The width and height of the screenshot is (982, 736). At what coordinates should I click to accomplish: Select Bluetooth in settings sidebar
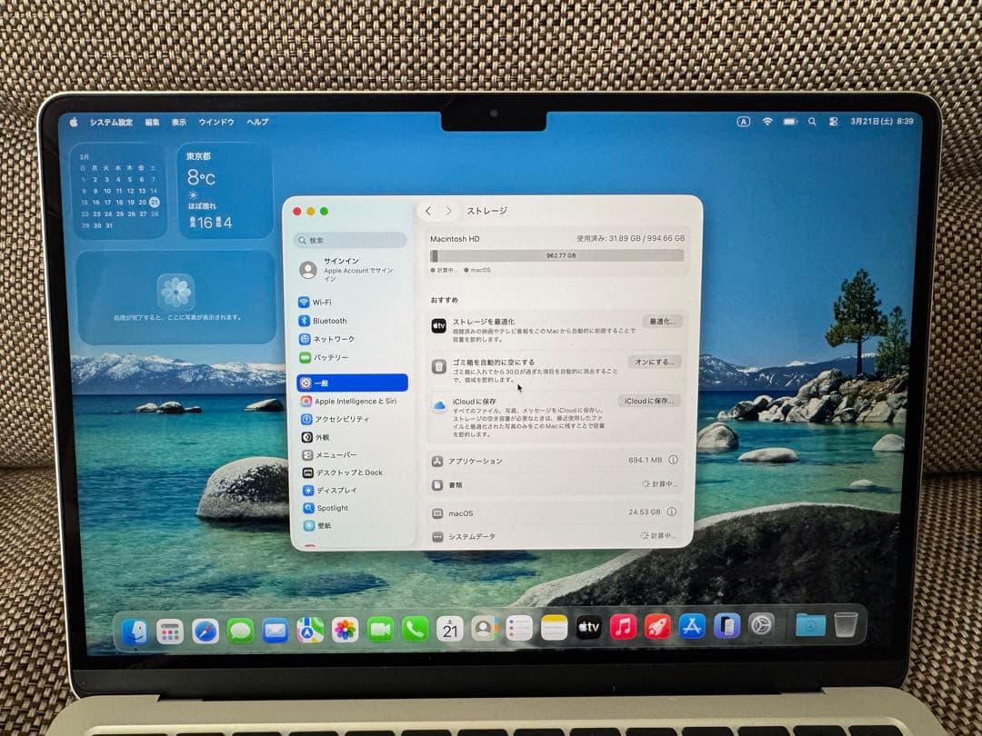(x=352, y=321)
